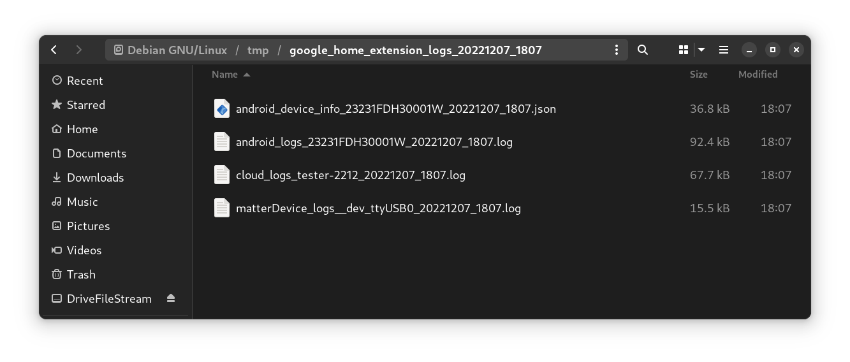Expand the view options dropdown arrow
The image size is (850, 362).
pyautogui.click(x=701, y=50)
